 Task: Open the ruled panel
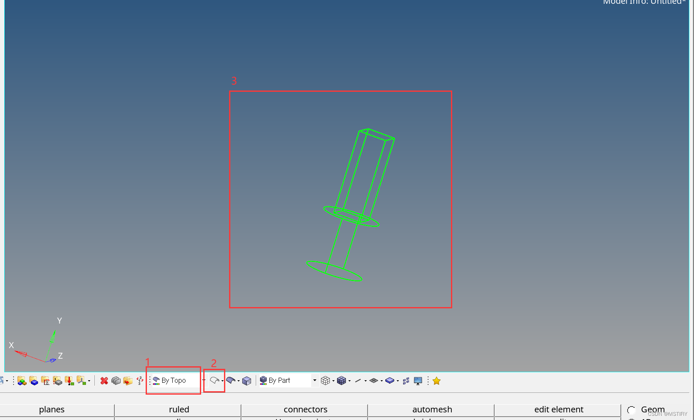pyautogui.click(x=179, y=409)
